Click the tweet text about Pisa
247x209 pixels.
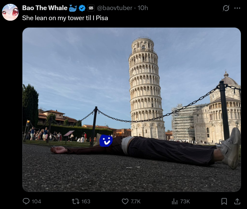pyautogui.click(x=65, y=18)
